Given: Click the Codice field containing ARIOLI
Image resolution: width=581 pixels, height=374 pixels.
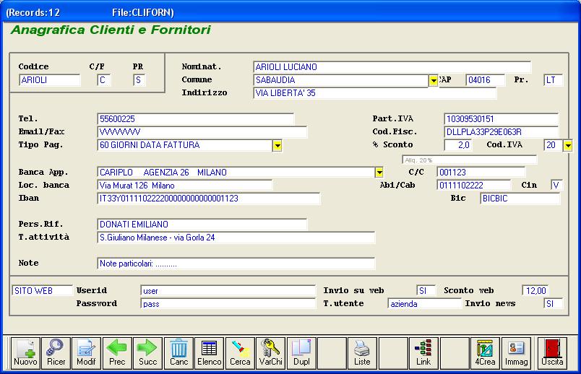Looking at the screenshot, I should pyautogui.click(x=50, y=80).
